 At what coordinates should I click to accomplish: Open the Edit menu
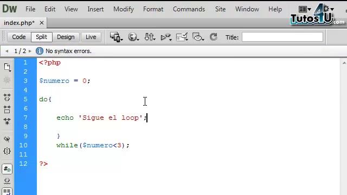pos(50,9)
